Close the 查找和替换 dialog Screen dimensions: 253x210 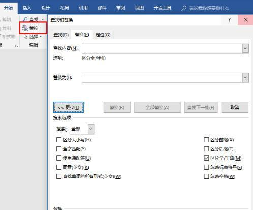tap(245, 20)
